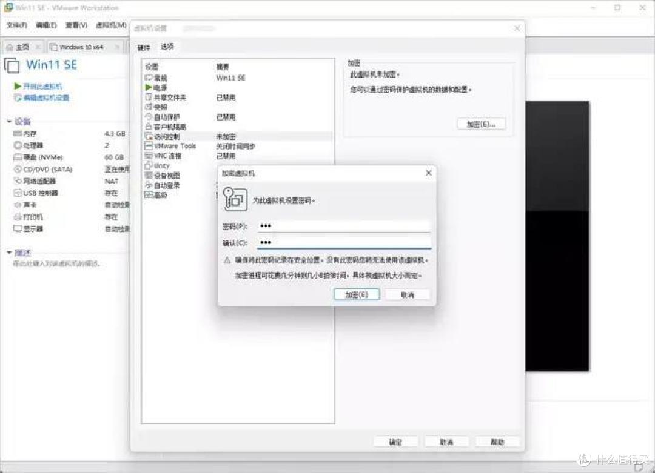Click the 硬盘 (NVMe) device icon
This screenshot has height=473, width=655.
click(x=18, y=157)
